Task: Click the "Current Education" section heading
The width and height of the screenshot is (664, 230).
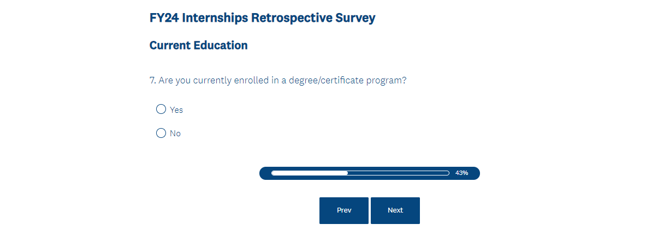Action: click(198, 45)
